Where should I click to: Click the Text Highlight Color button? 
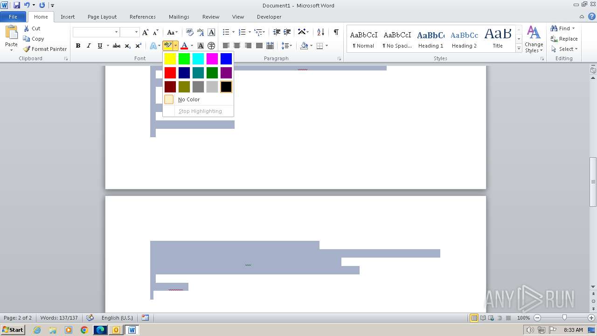click(x=168, y=46)
